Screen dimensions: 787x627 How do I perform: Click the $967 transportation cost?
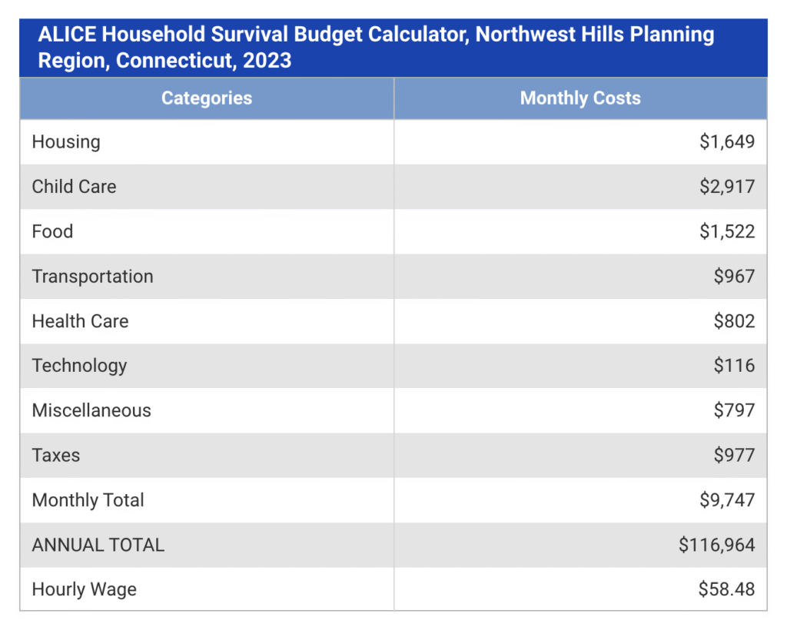[x=734, y=277]
